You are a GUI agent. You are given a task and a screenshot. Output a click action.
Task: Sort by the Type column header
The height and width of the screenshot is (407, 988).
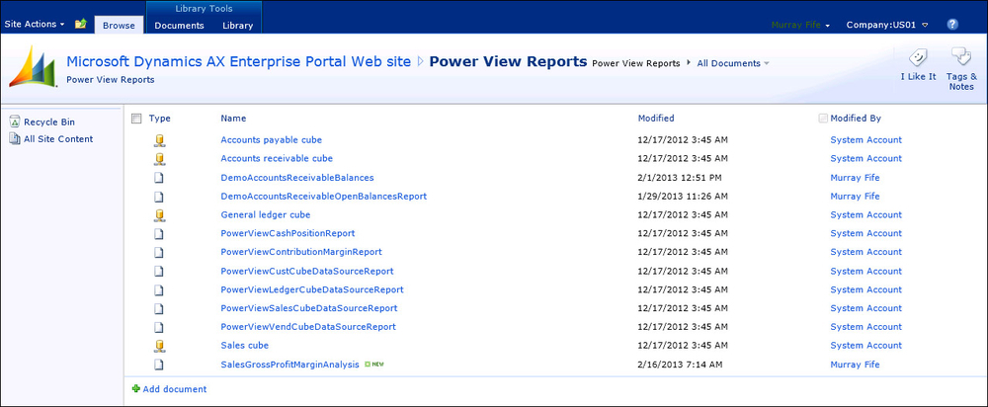(159, 119)
